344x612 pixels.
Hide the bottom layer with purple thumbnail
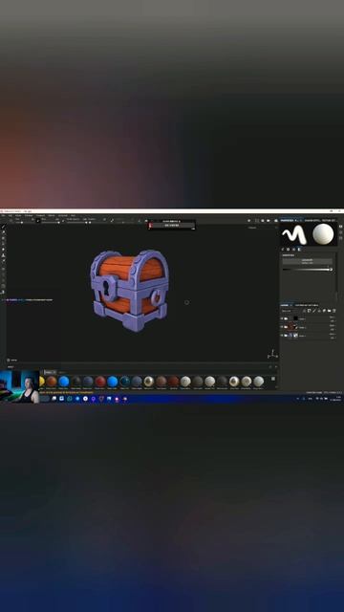pyautogui.click(x=282, y=336)
